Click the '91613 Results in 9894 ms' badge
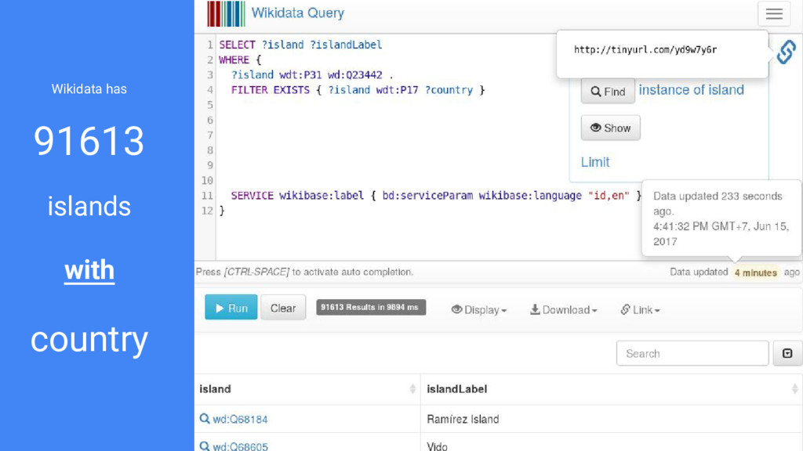This screenshot has height=451, width=803. point(371,307)
